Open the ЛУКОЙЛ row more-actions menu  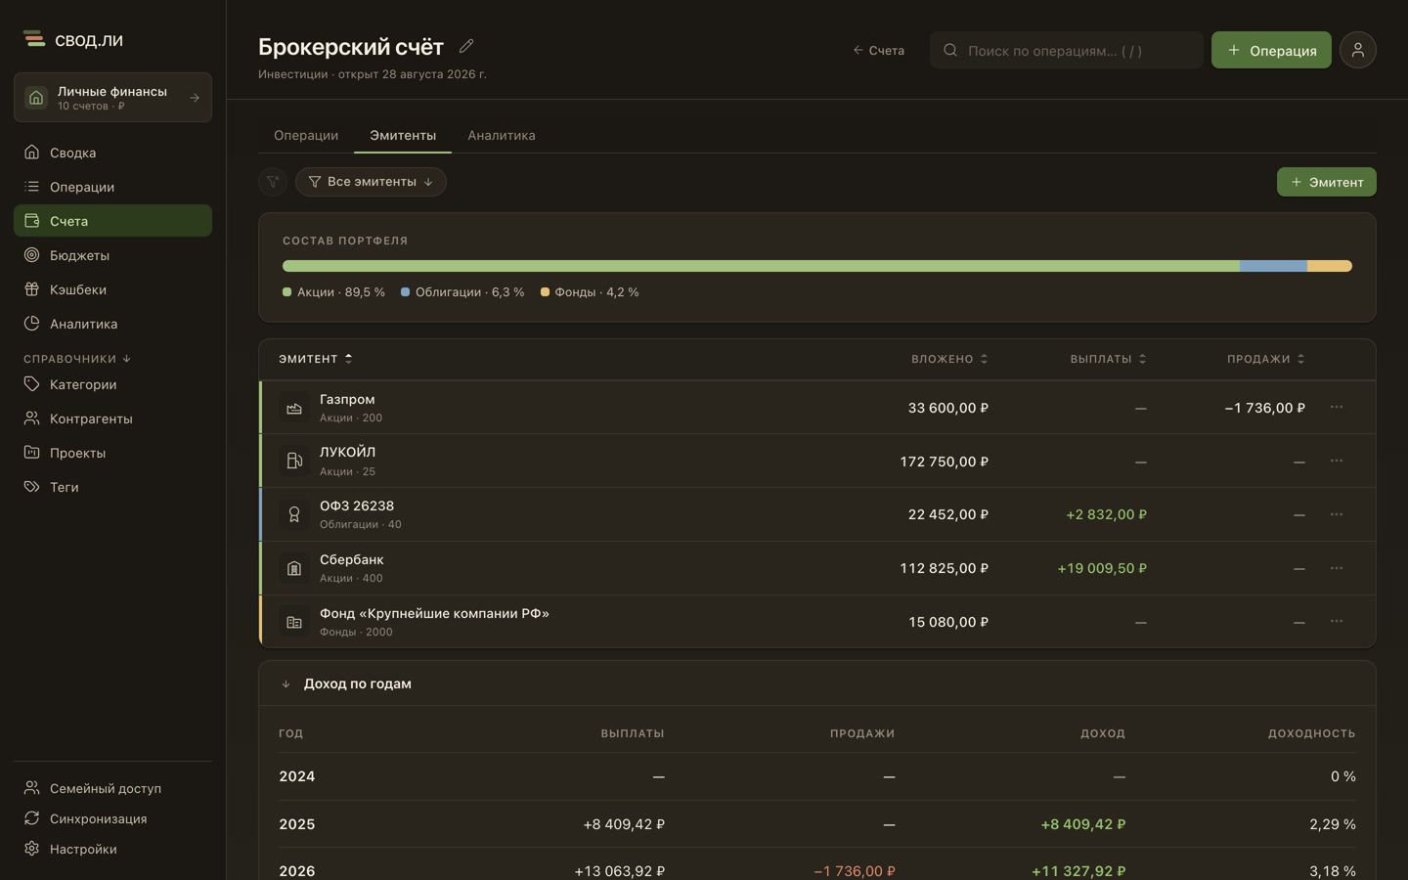tap(1337, 461)
